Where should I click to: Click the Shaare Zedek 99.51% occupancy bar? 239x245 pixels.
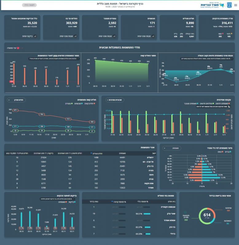click(147, 214)
